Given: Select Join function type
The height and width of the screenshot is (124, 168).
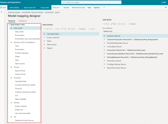Looking at the screenshot, I should [16, 95].
